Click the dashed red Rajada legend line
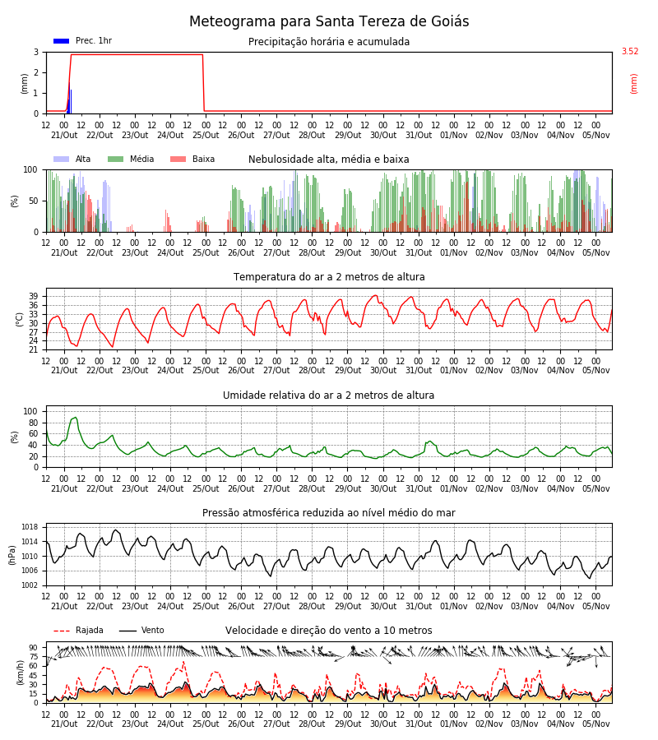 click(x=62, y=631)
